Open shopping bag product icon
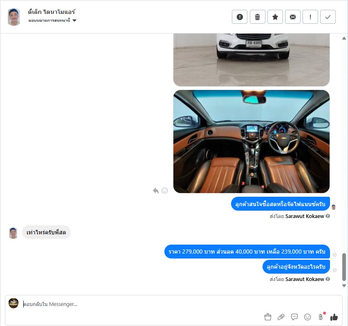The width and height of the screenshot is (348, 326). click(x=268, y=317)
